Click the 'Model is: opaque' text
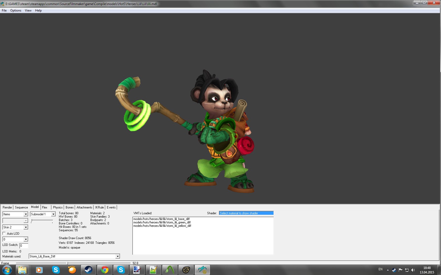Viewport: 441px width, 275px height. click(x=70, y=247)
